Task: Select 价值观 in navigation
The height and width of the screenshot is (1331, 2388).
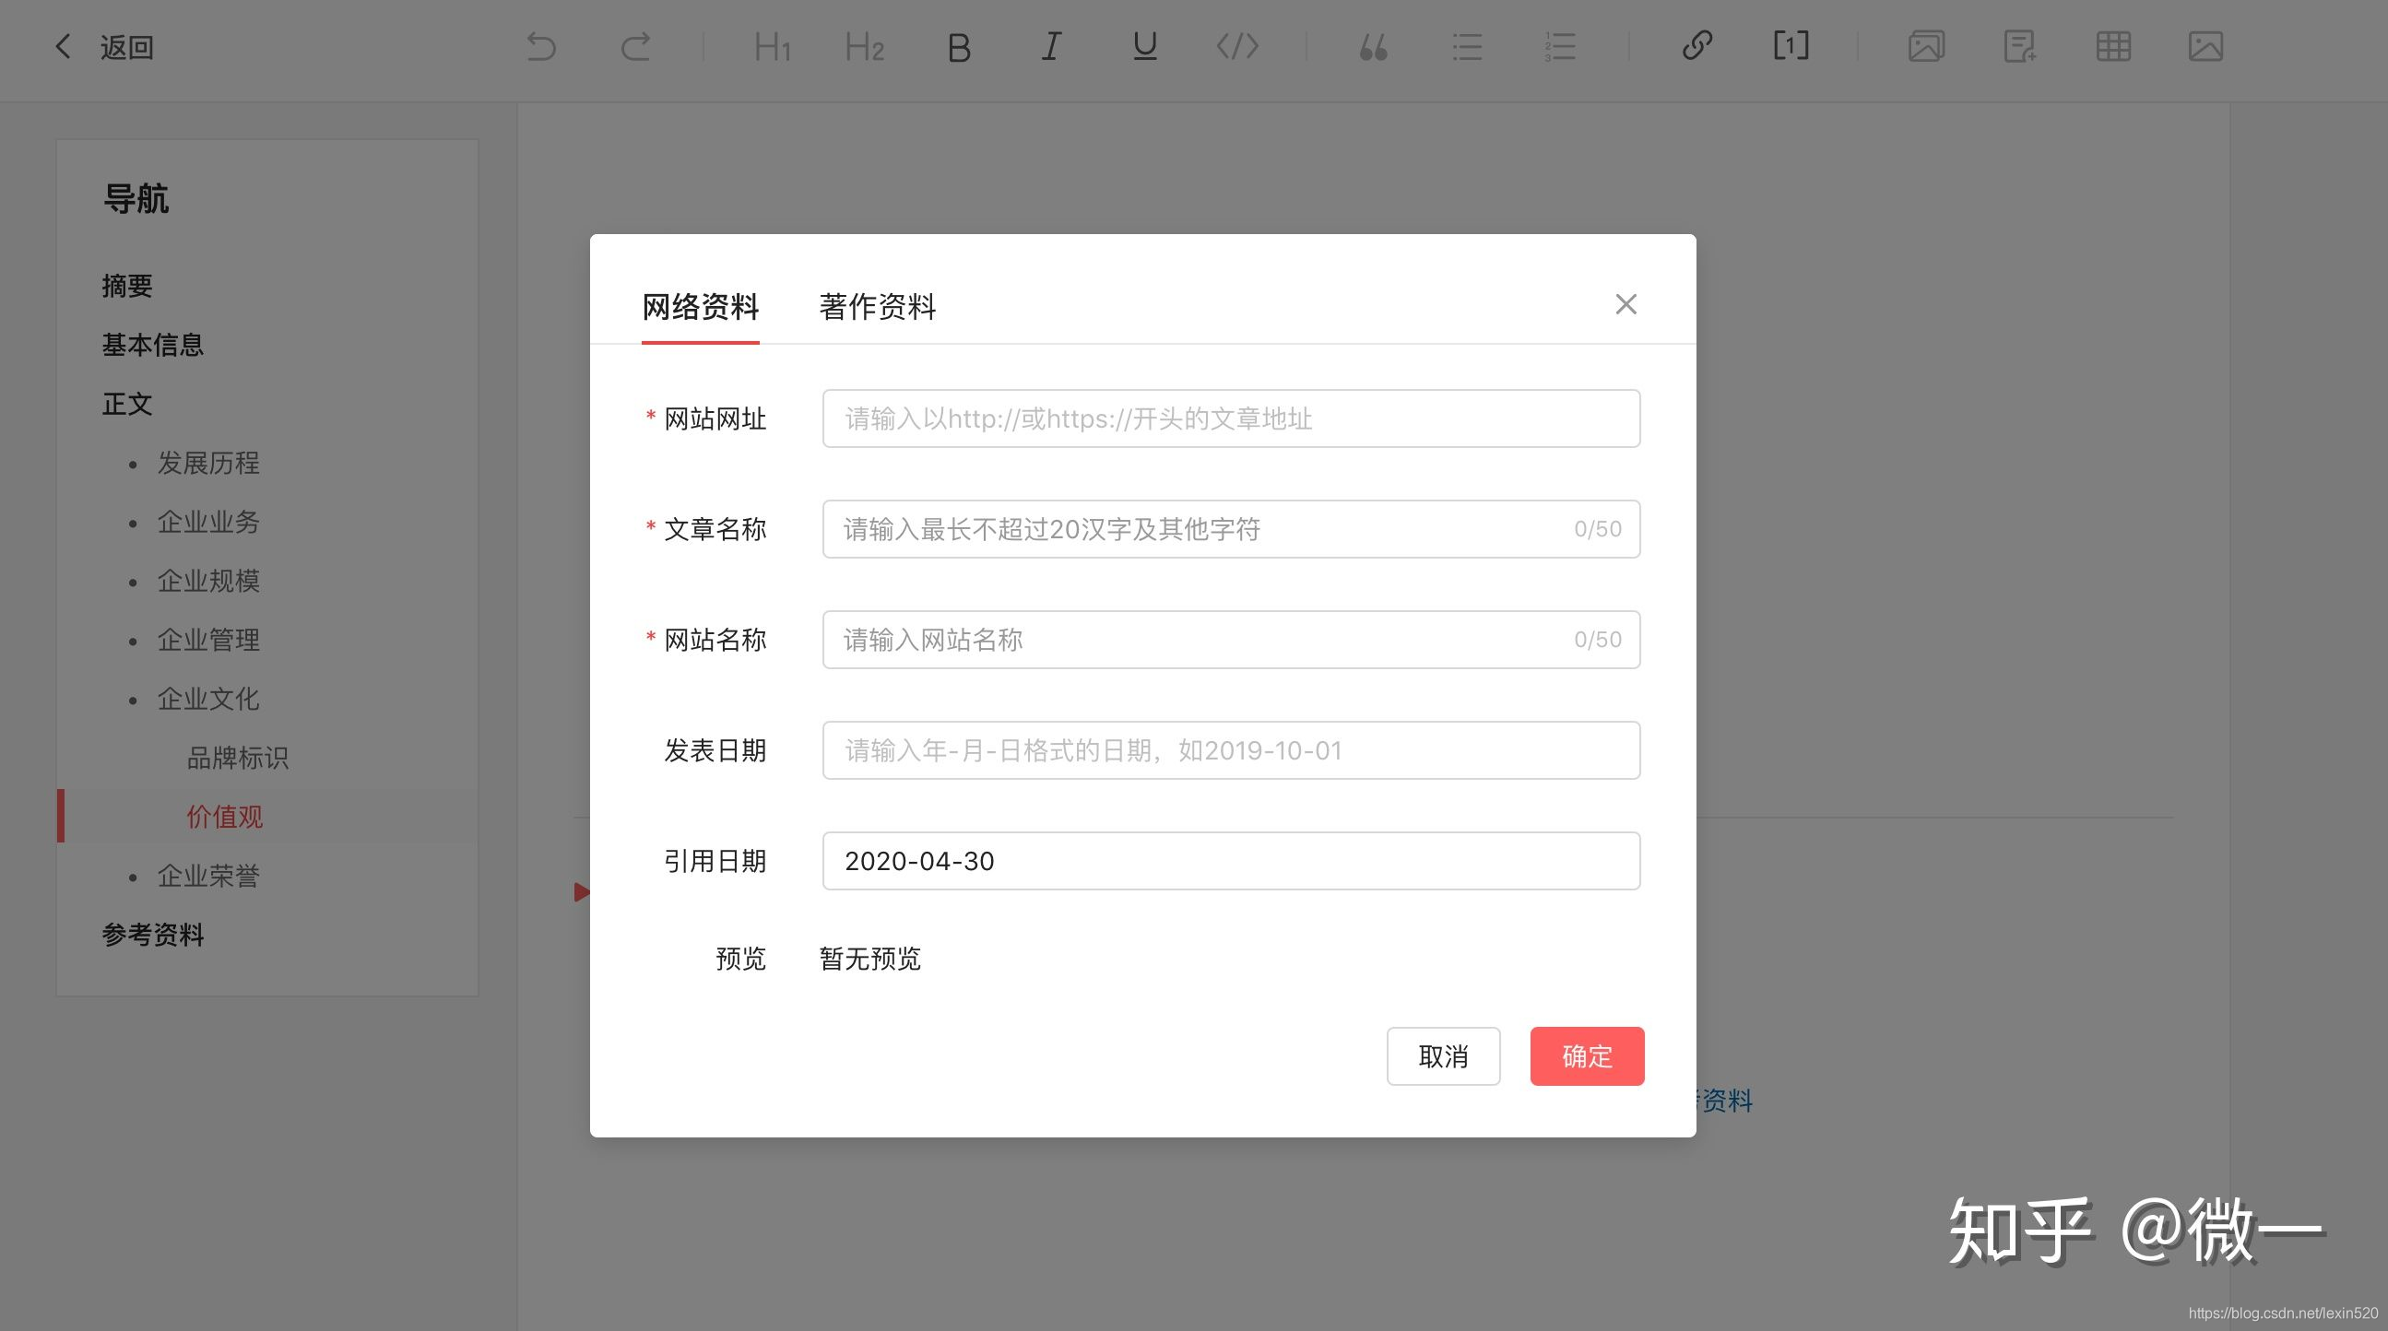Action: coord(225,817)
